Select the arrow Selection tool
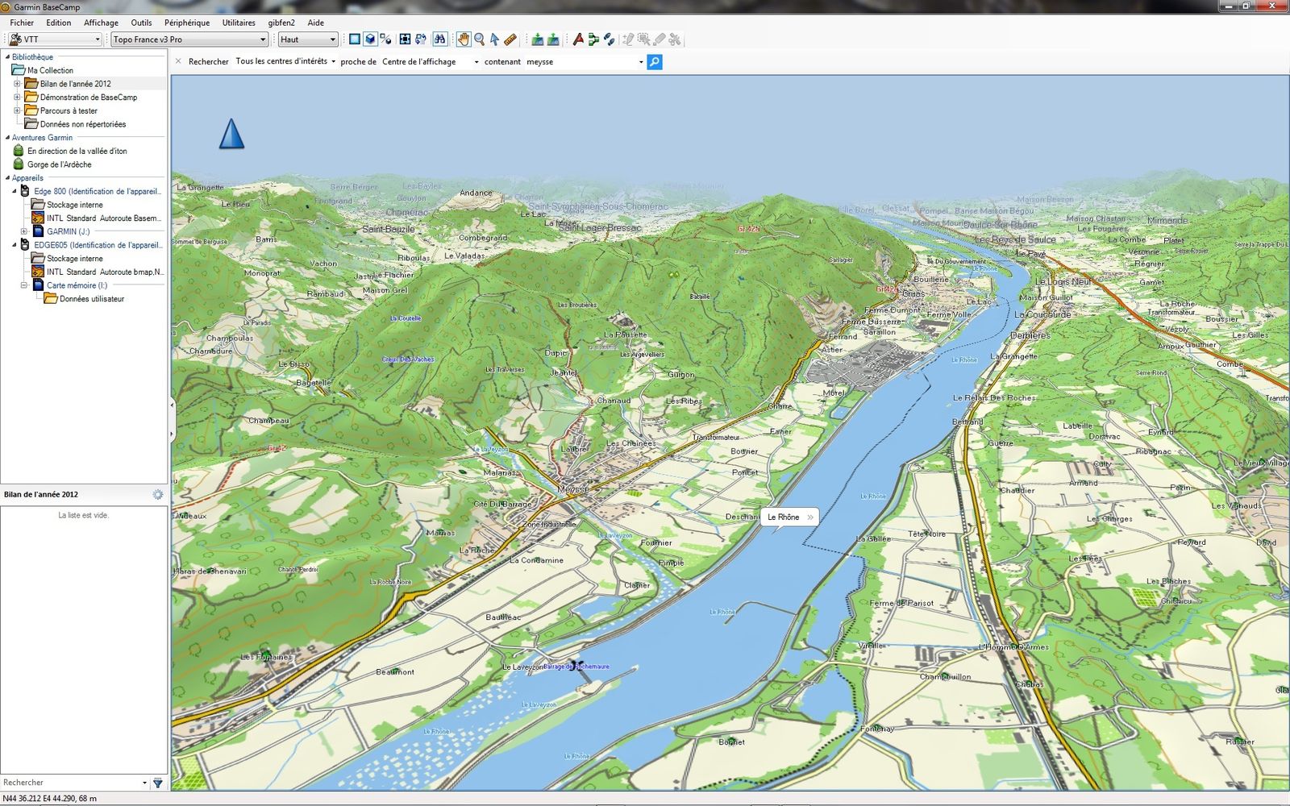Image resolution: width=1290 pixels, height=806 pixels. point(494,39)
